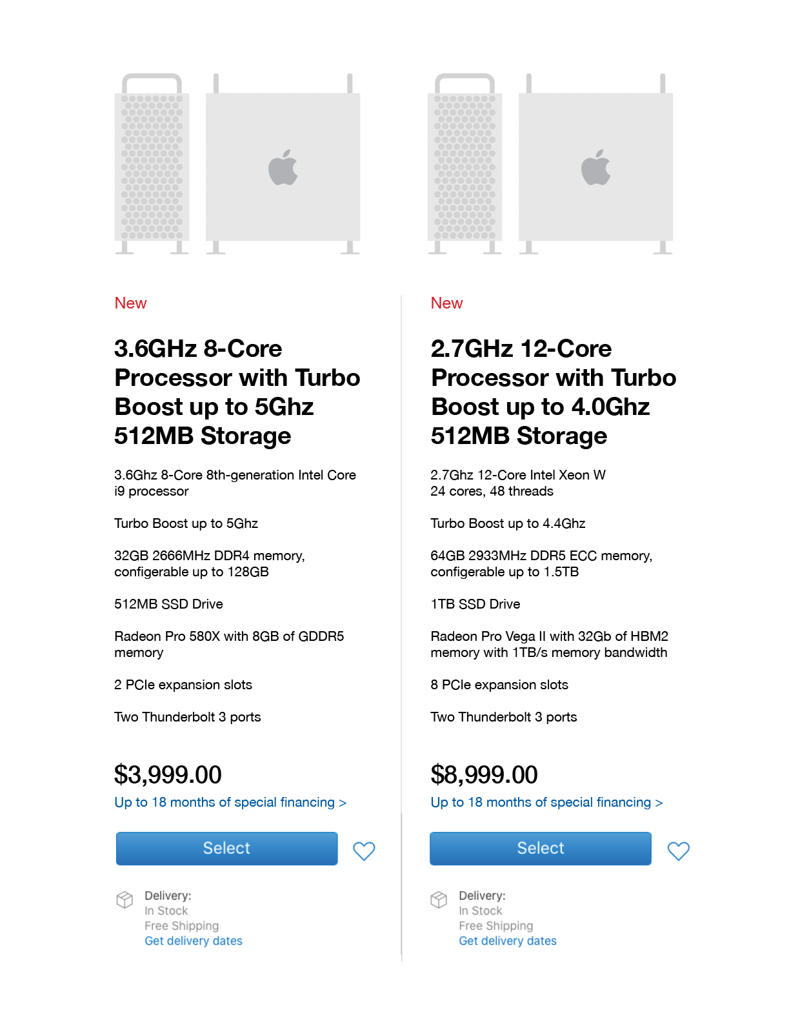Click the red New label above the 12-Core title
The width and height of the screenshot is (800, 1010).
point(446,303)
